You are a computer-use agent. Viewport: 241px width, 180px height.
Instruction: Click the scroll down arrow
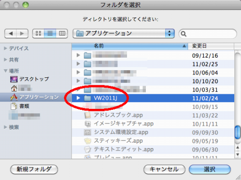[x=238, y=154]
